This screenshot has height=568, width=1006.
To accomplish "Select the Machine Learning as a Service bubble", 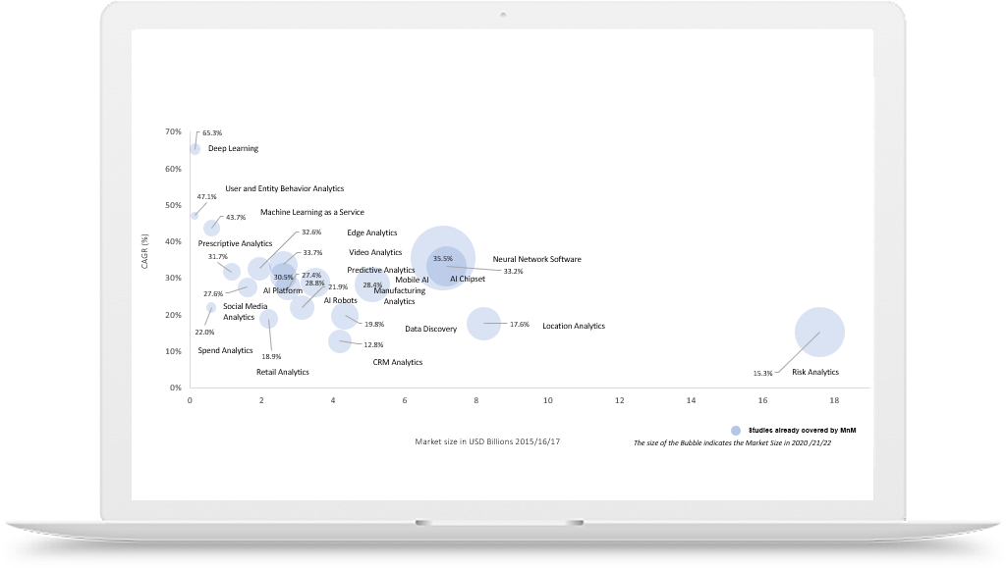I will pos(211,228).
